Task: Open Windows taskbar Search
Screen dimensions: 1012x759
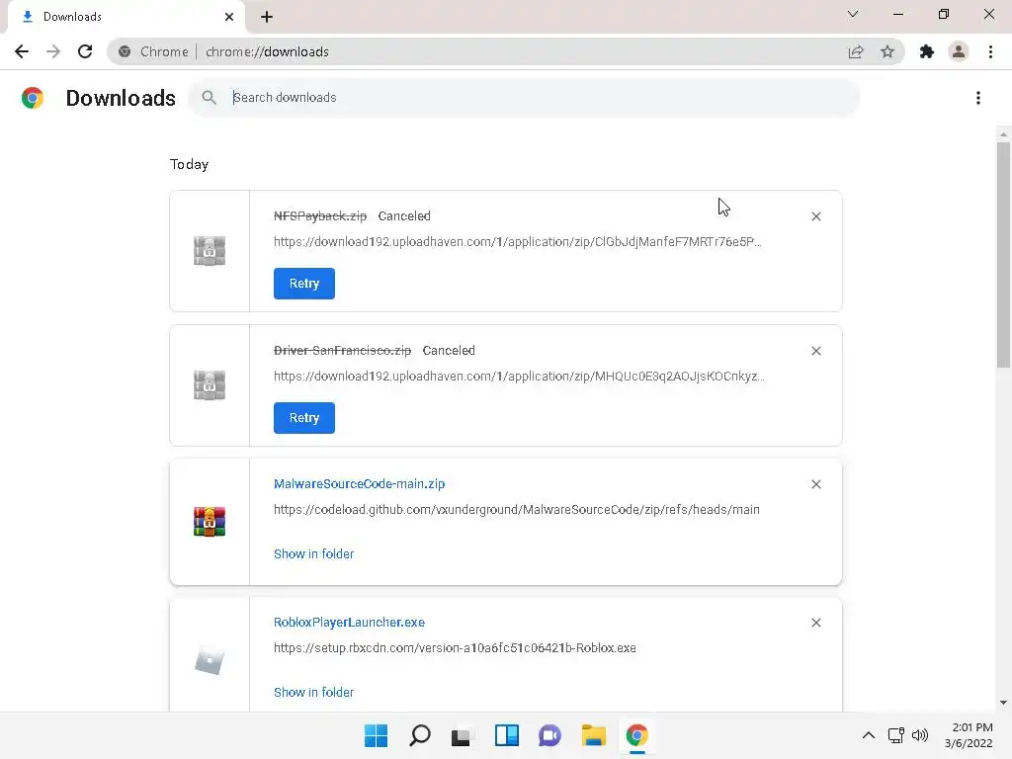Action: [x=419, y=735]
